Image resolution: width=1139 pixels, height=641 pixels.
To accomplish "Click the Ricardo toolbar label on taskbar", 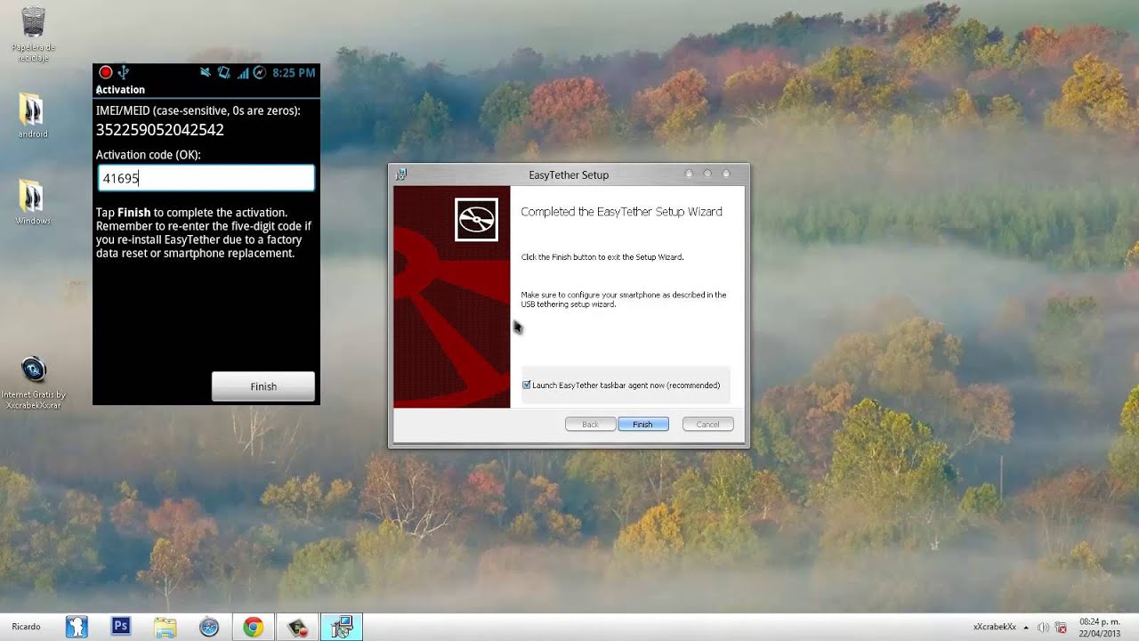I will tap(26, 627).
